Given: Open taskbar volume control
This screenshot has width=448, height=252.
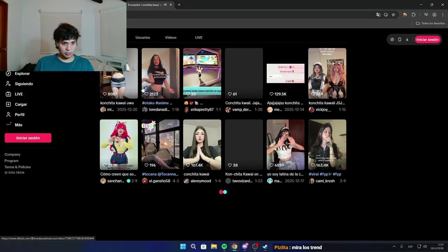Looking at the screenshot, I should click(x=425, y=247).
